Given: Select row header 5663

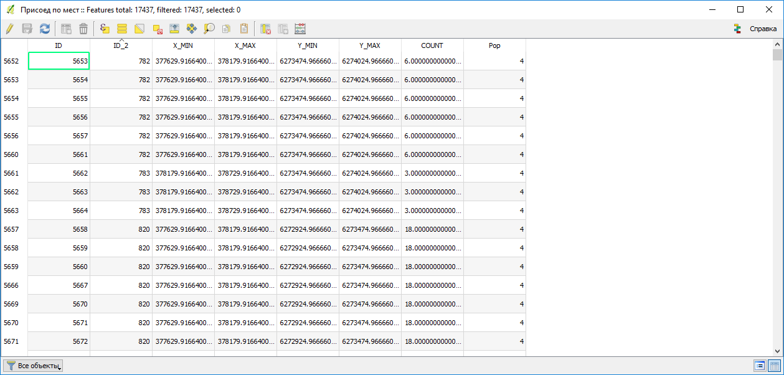Looking at the screenshot, I should pyautogui.click(x=14, y=211).
